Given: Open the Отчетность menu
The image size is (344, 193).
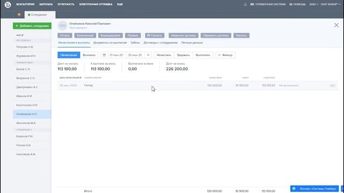Looking at the screenshot, I should point(66,4).
